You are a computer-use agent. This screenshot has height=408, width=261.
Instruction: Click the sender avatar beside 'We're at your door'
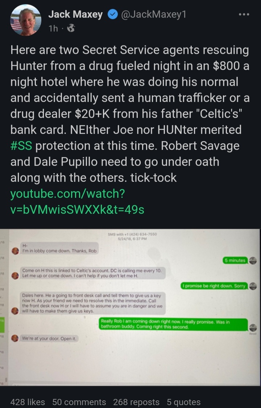click(15, 338)
